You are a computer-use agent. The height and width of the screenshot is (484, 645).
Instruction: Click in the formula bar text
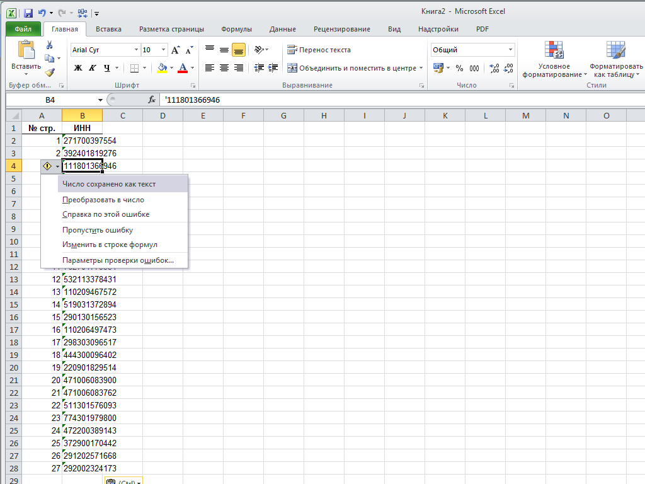tap(193, 100)
